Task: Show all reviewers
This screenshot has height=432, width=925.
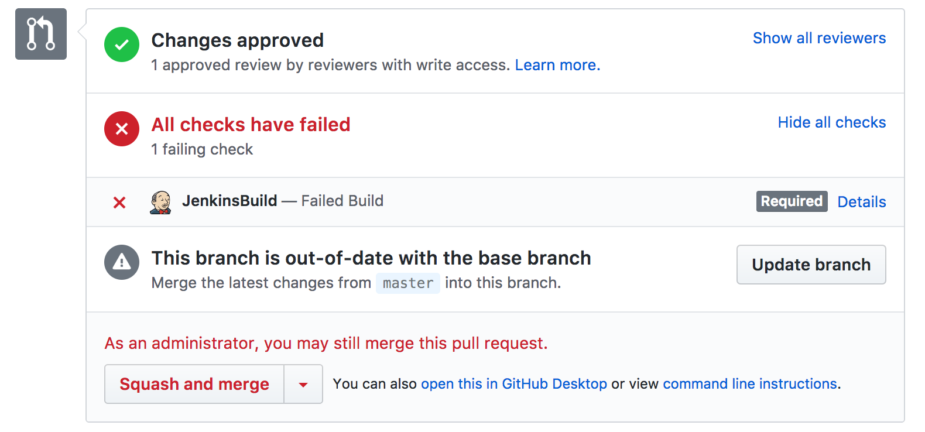Action: 820,38
